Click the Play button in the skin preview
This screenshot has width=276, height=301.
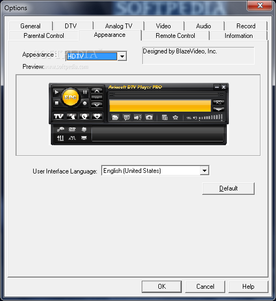(x=56, y=92)
